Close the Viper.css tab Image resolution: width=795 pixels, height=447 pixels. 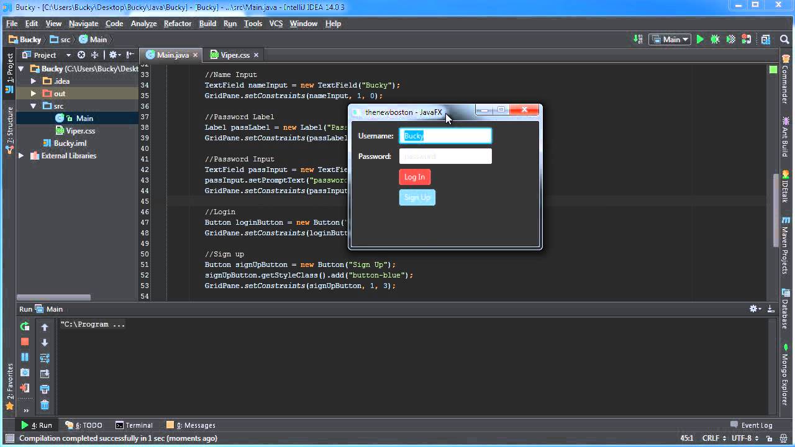[256, 55]
